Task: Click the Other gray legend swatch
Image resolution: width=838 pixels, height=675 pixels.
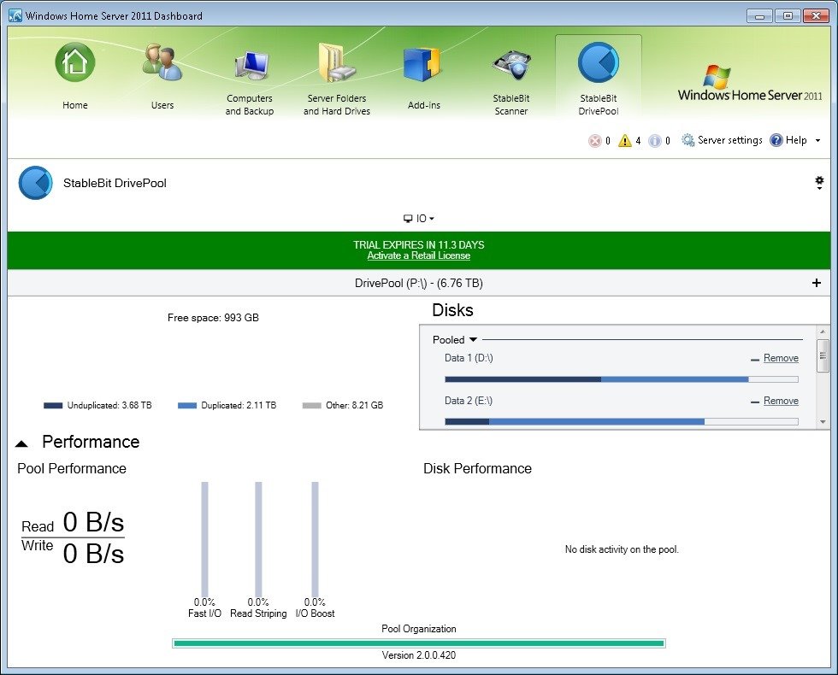Action: pos(311,405)
